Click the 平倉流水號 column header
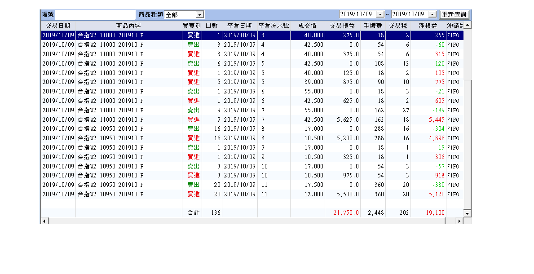 click(x=274, y=26)
